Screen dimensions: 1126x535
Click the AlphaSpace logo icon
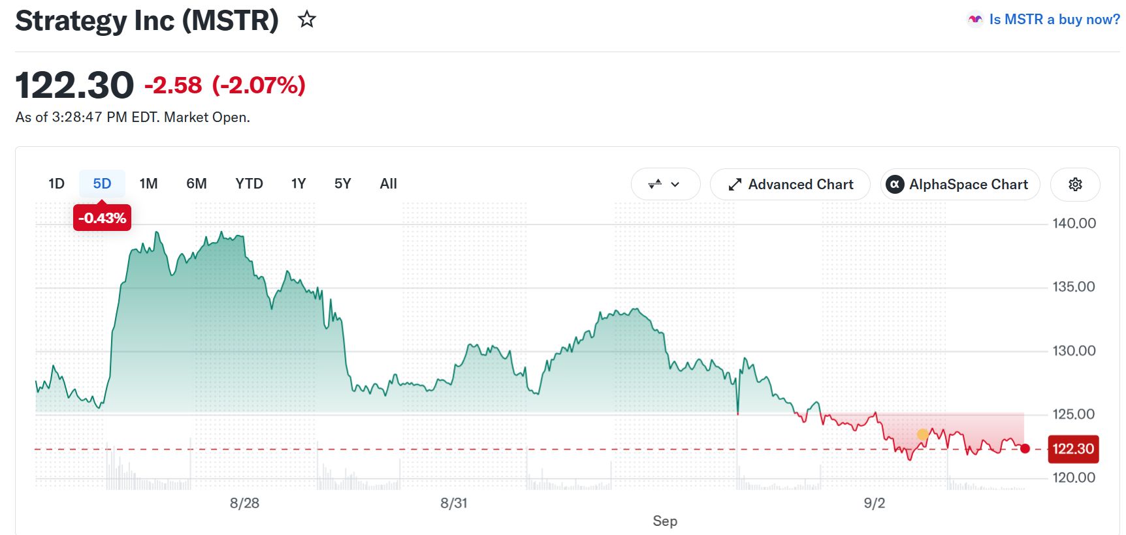(895, 185)
